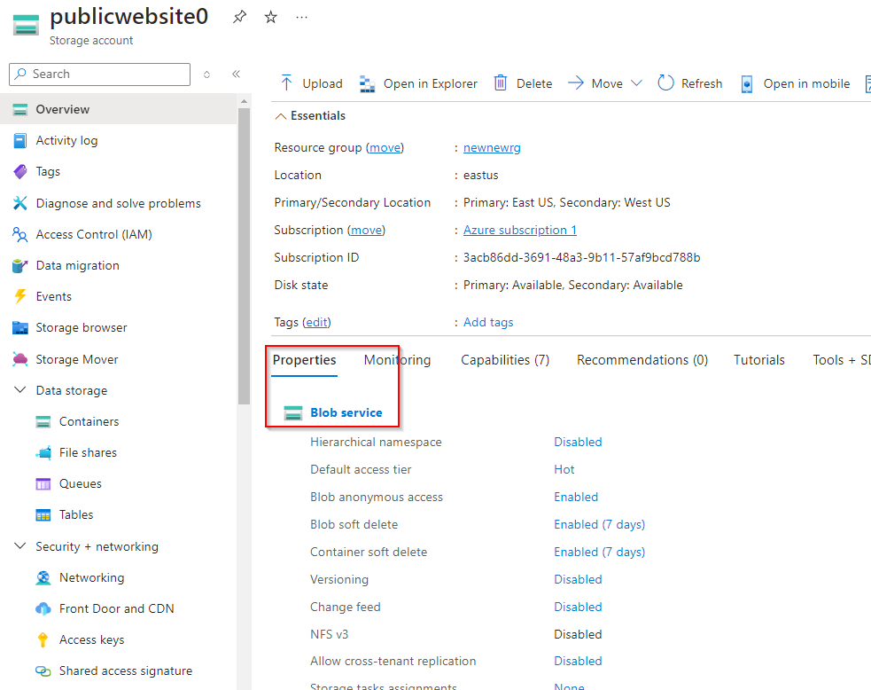The width and height of the screenshot is (871, 690).
Task: Open the Blob service heading link
Action: pos(346,412)
